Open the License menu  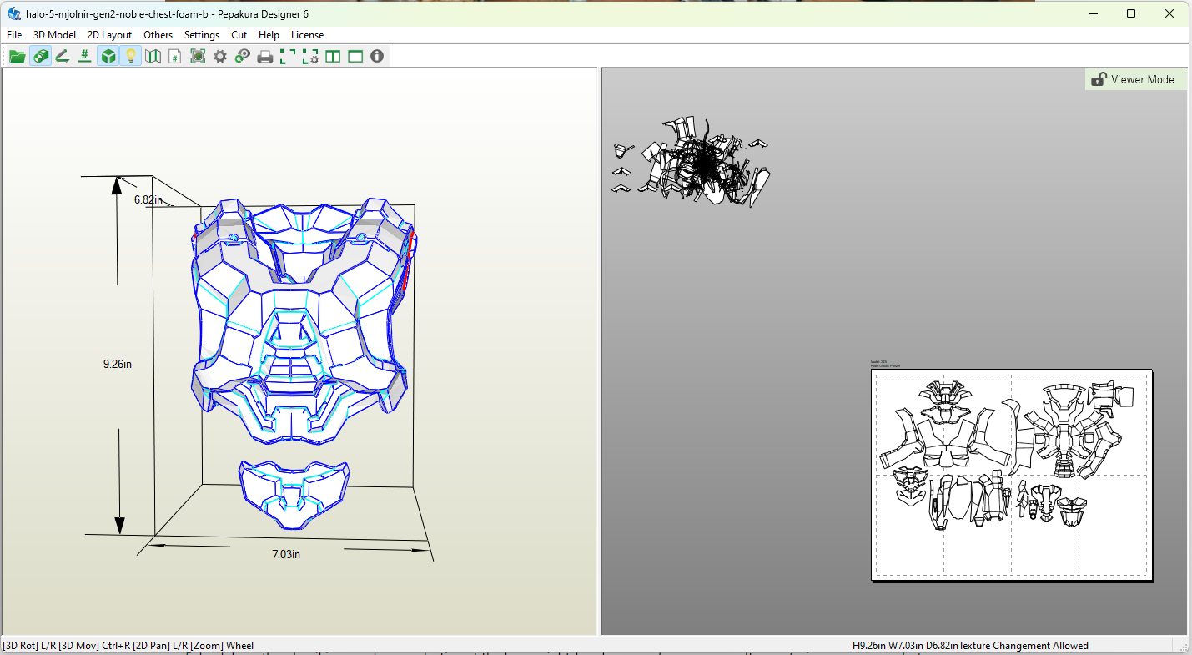(307, 35)
